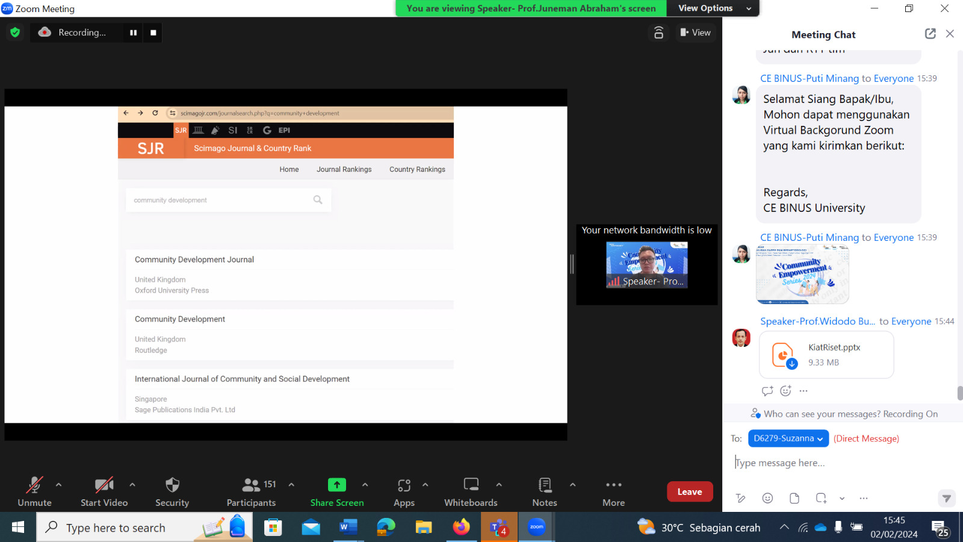
Task: Open the Security menu
Action: click(x=172, y=491)
